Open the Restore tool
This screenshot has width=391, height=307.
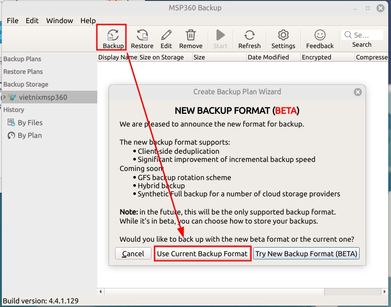[x=142, y=38]
